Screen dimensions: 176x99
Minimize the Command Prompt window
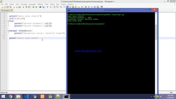[146, 10]
